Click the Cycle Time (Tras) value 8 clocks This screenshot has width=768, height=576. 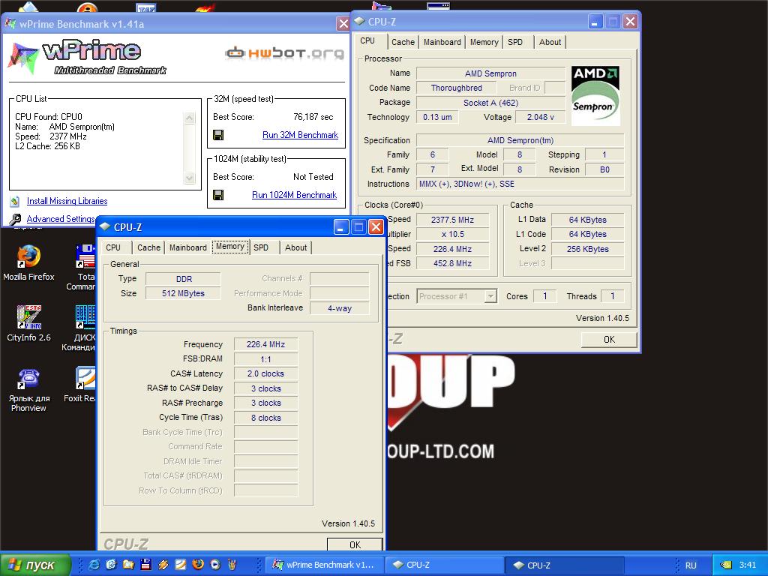click(x=265, y=418)
